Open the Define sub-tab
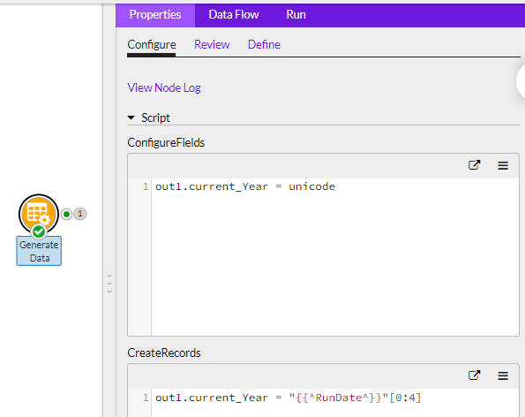The height and width of the screenshot is (417, 525). click(264, 44)
